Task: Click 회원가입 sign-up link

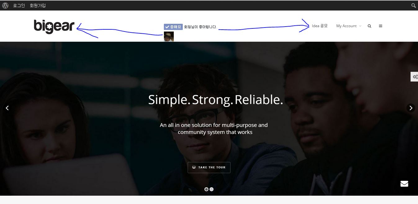Action: pos(38,5)
